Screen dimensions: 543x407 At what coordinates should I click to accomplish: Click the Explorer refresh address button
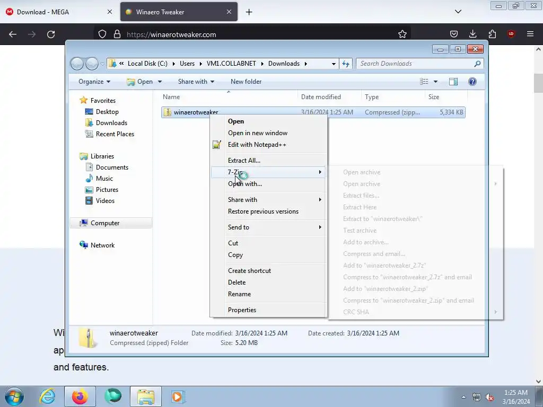pos(346,64)
